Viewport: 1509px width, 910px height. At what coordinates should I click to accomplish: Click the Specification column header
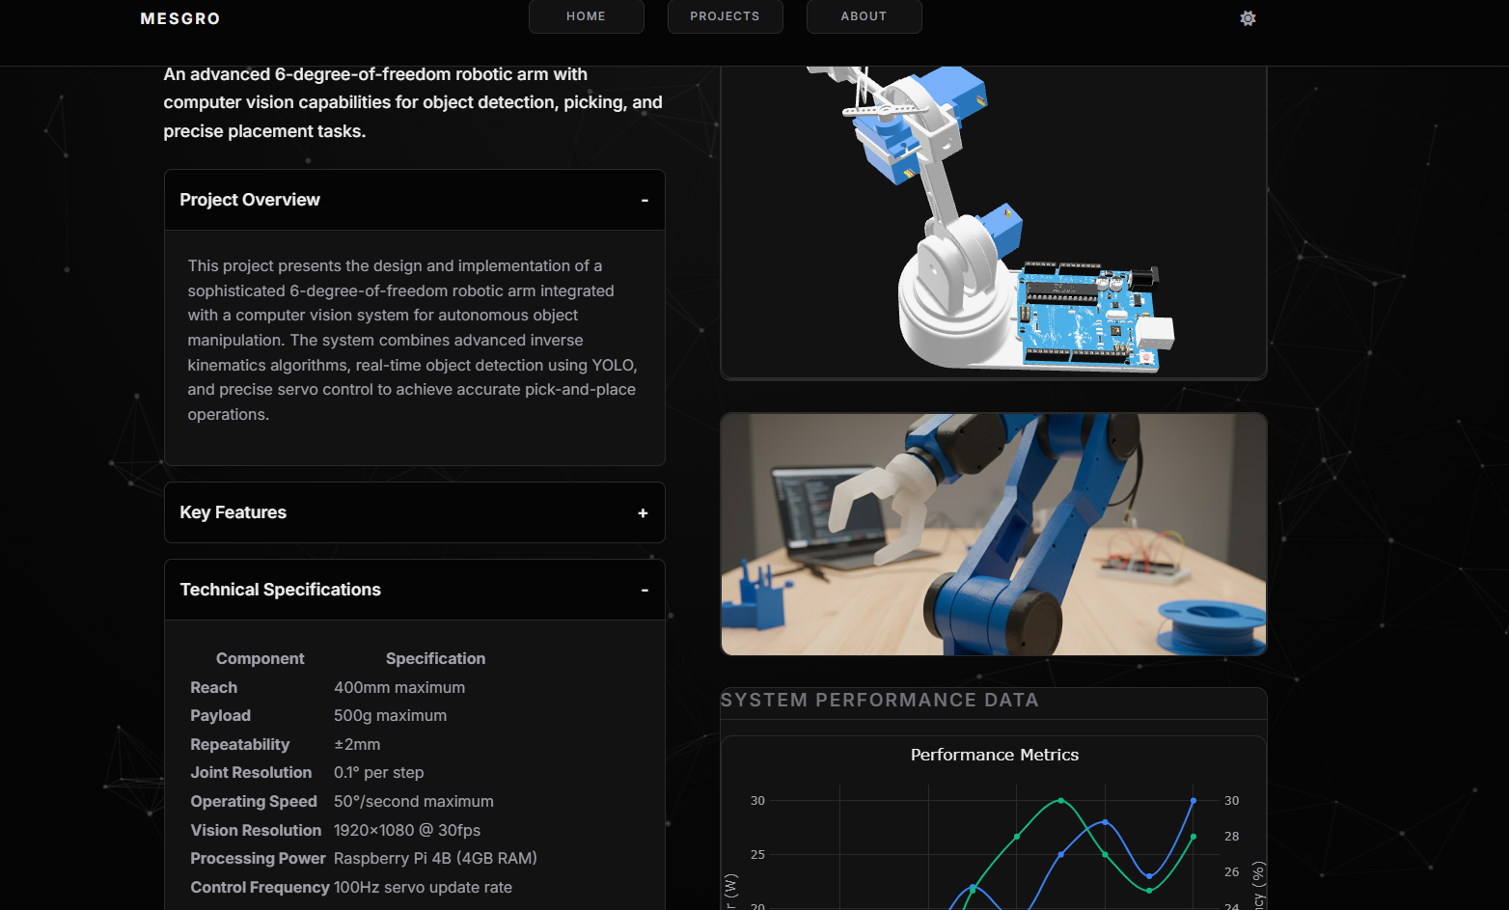click(435, 658)
